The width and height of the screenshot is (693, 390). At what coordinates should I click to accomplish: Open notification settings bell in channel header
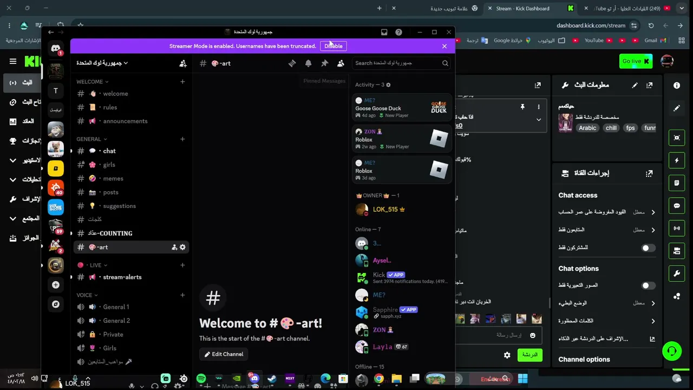click(x=308, y=63)
